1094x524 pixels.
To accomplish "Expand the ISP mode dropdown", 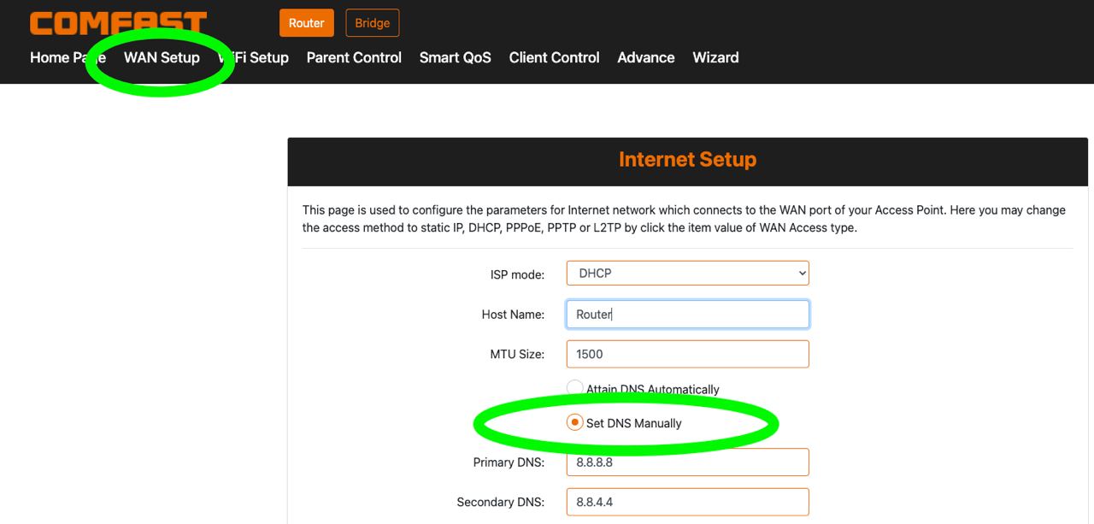I will pos(687,274).
